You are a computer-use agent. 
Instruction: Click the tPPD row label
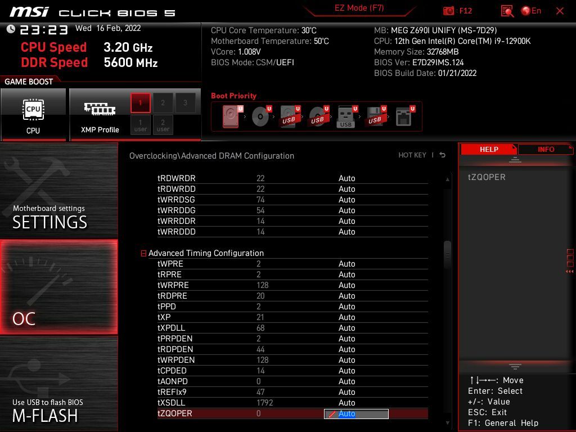click(166, 307)
